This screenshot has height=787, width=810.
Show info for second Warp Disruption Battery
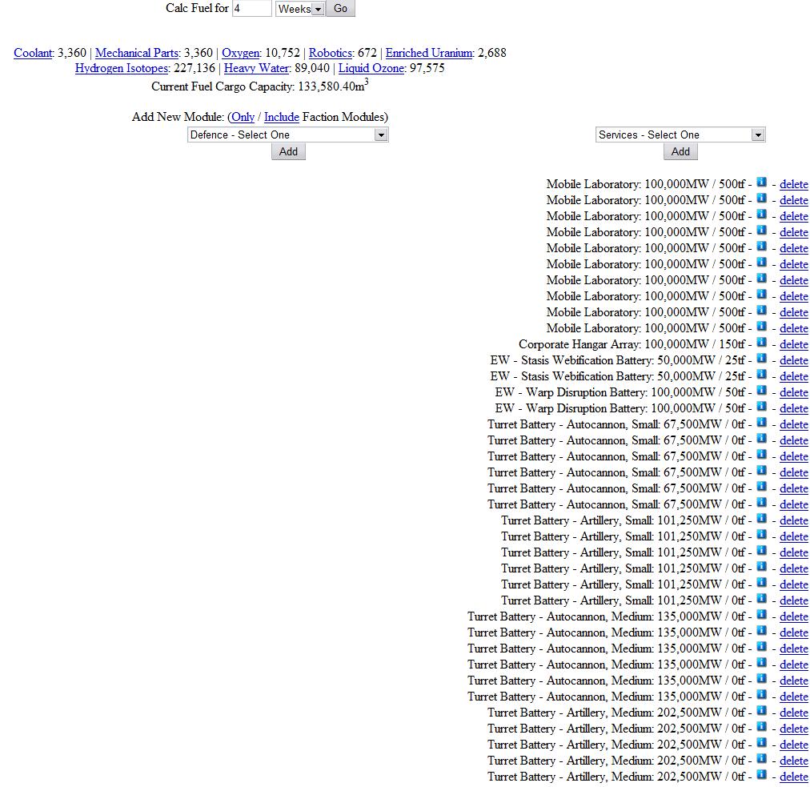(x=761, y=406)
